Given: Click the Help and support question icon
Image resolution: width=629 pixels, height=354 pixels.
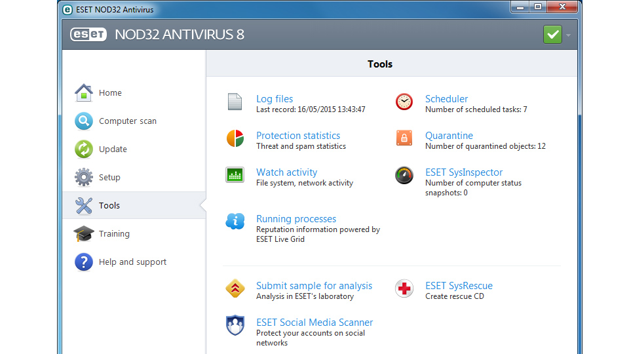Looking at the screenshot, I should click(83, 262).
